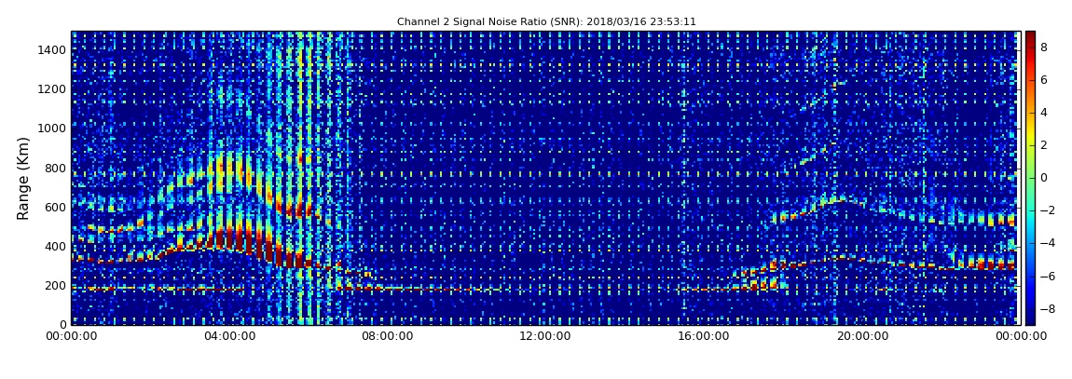Click the '16:00:00' x-axis tick label

(x=704, y=336)
